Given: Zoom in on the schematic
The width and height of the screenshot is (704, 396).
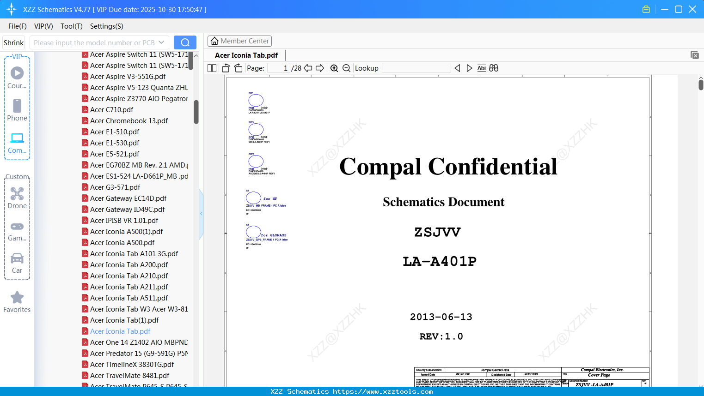Looking at the screenshot, I should click(x=334, y=68).
